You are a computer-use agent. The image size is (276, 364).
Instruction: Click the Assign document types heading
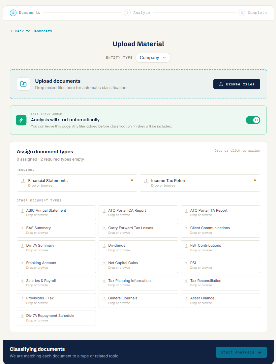45,152
